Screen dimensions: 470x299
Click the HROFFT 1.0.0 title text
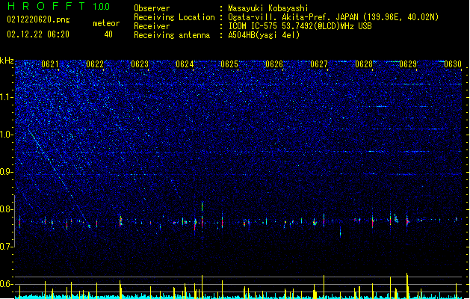59,6
